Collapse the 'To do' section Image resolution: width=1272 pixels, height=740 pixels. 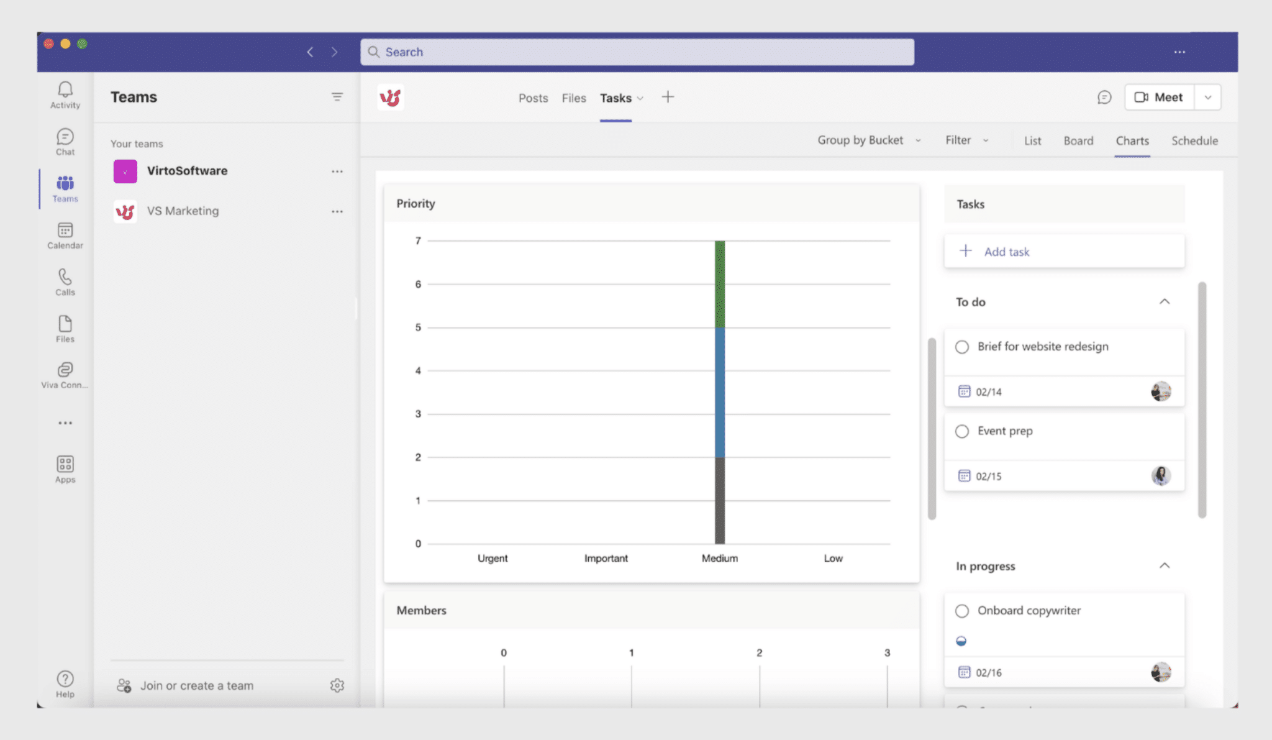(x=1165, y=301)
